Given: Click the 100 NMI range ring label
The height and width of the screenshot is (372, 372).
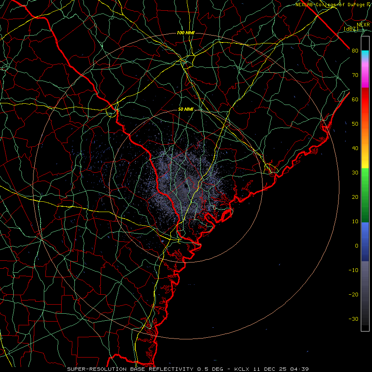Looking at the screenshot, I should (186, 33).
